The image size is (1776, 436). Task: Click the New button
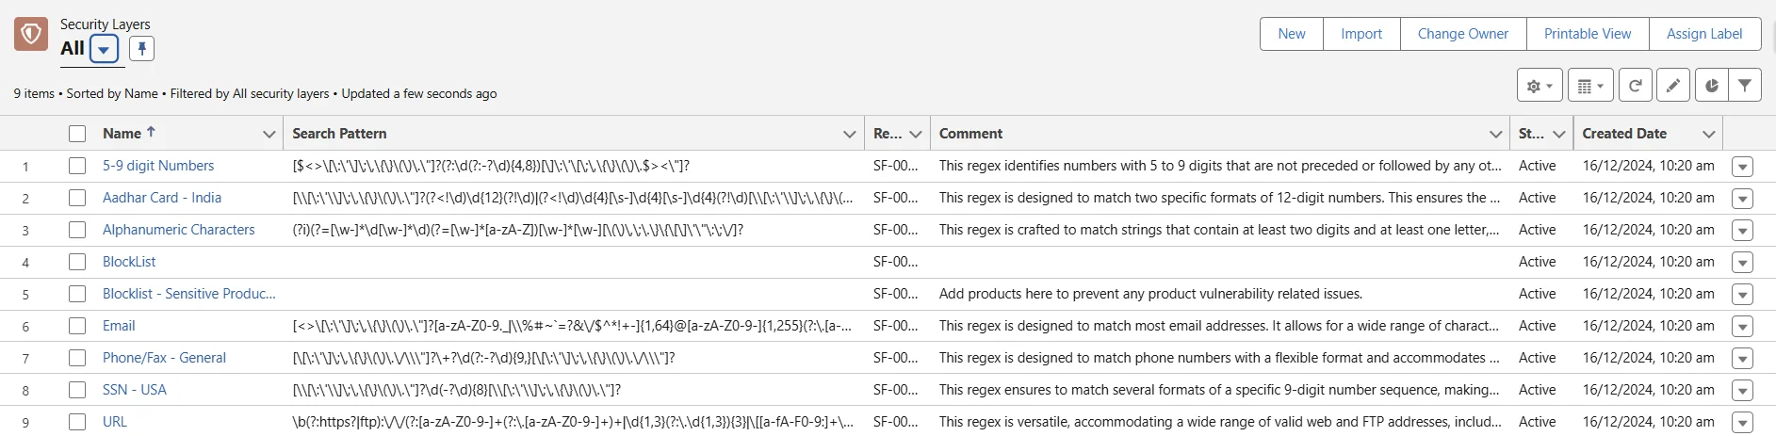point(1291,34)
